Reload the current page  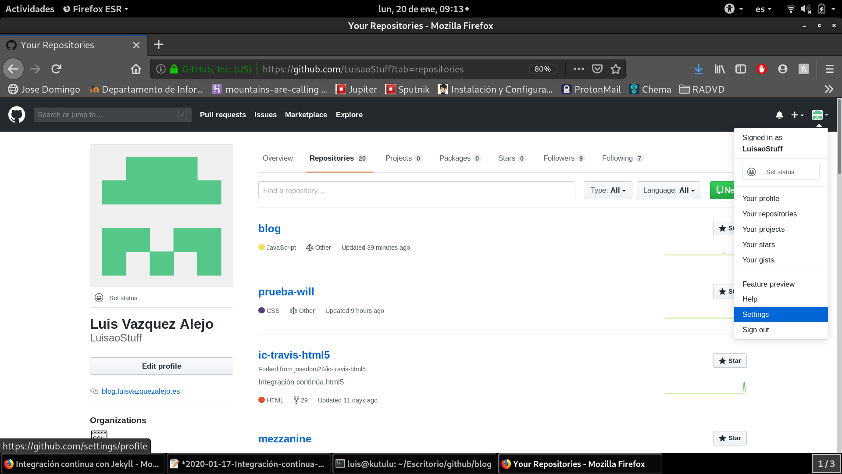coord(56,69)
